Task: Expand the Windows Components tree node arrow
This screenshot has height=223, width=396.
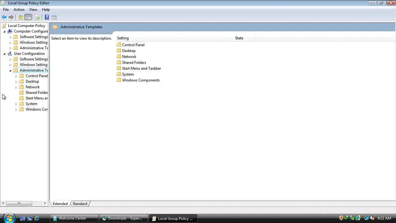Action: click(x=16, y=110)
